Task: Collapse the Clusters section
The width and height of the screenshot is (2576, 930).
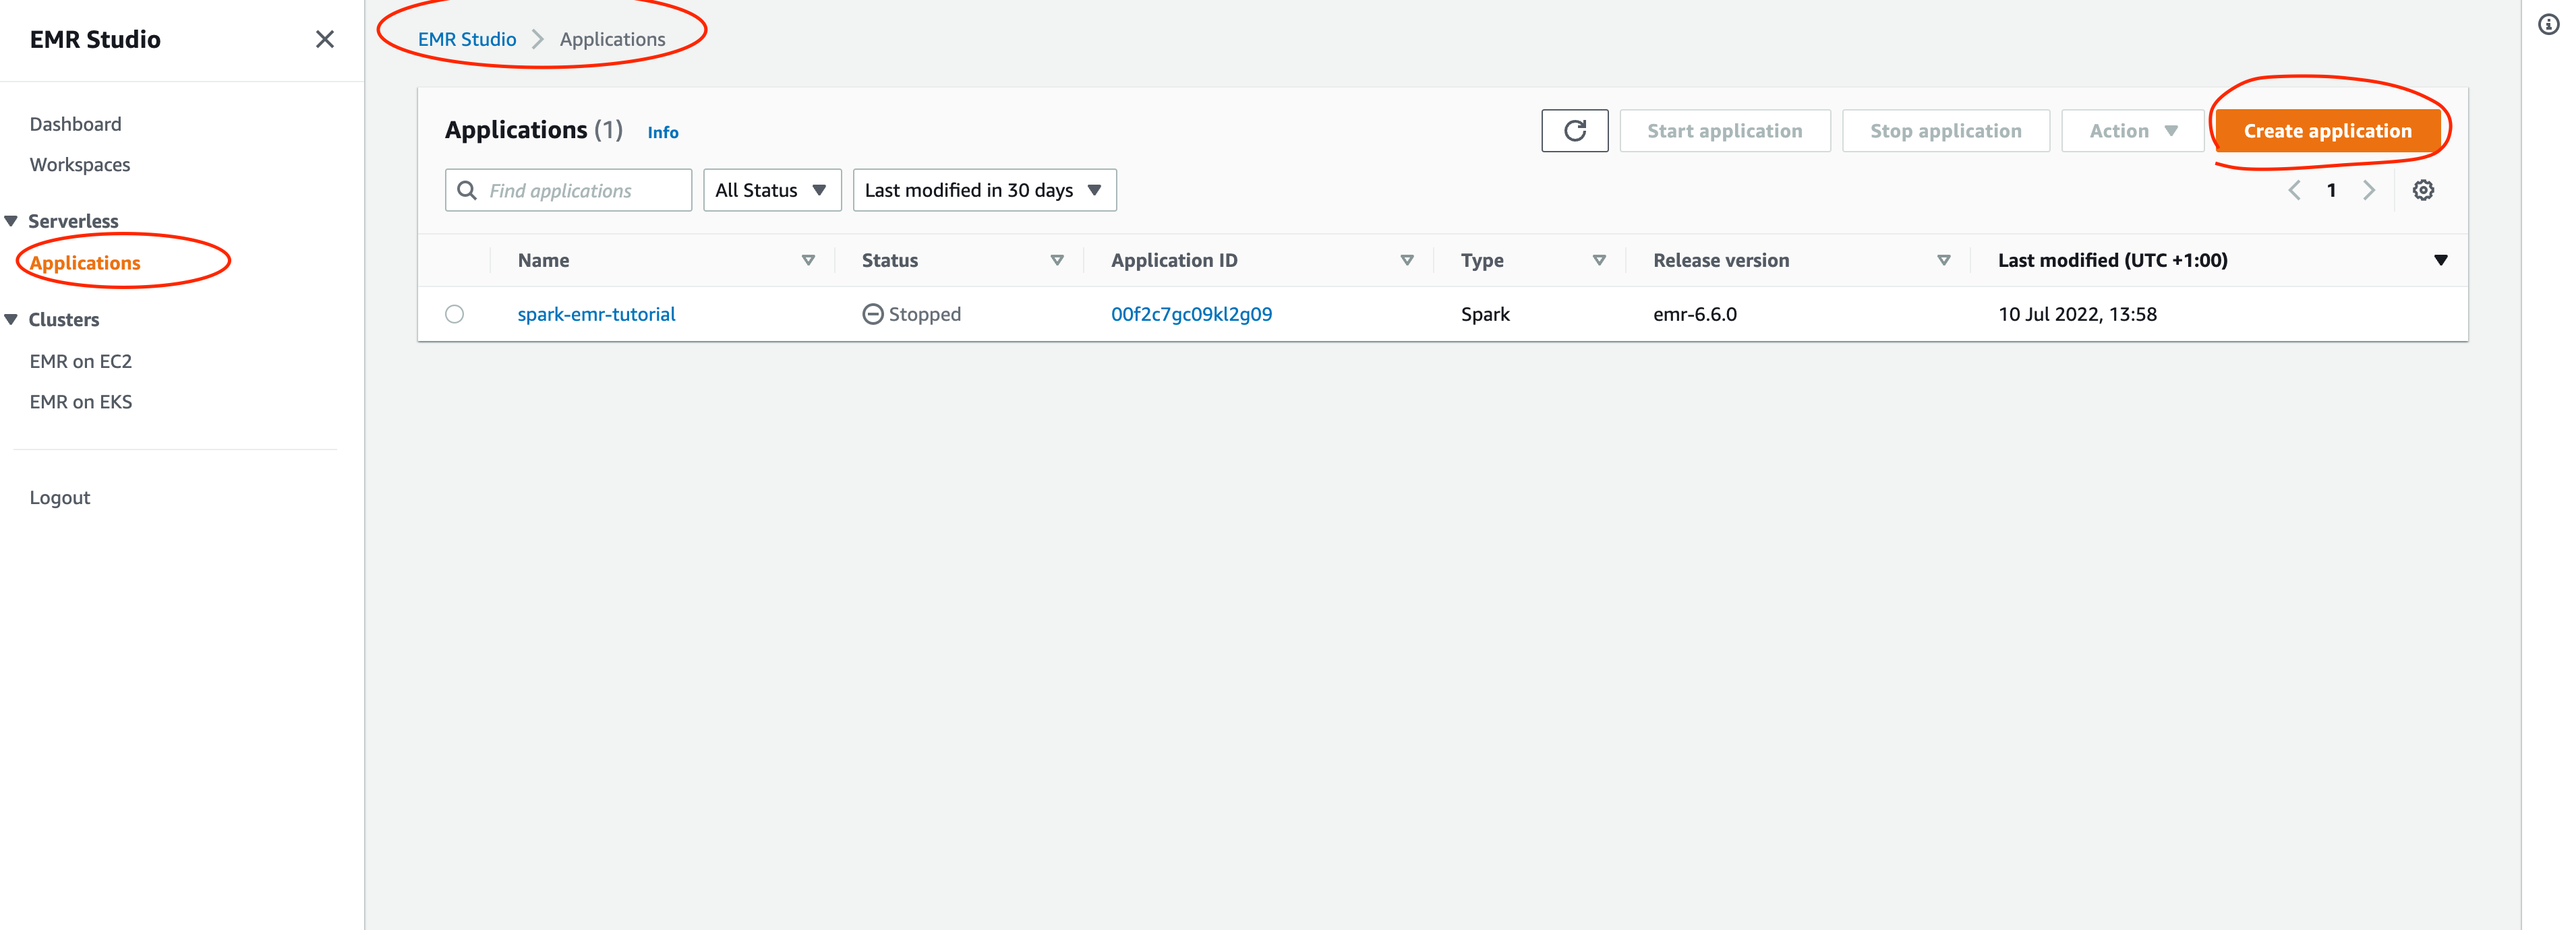Action: (12, 319)
